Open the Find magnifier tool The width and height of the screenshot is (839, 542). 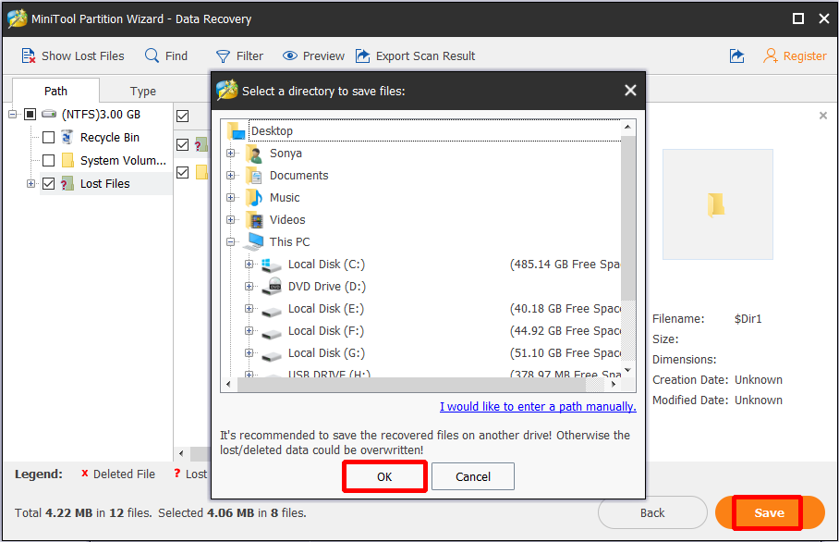tap(152, 55)
